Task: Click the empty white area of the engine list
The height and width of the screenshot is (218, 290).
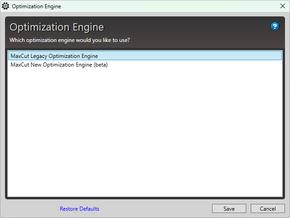Action: coord(145,137)
